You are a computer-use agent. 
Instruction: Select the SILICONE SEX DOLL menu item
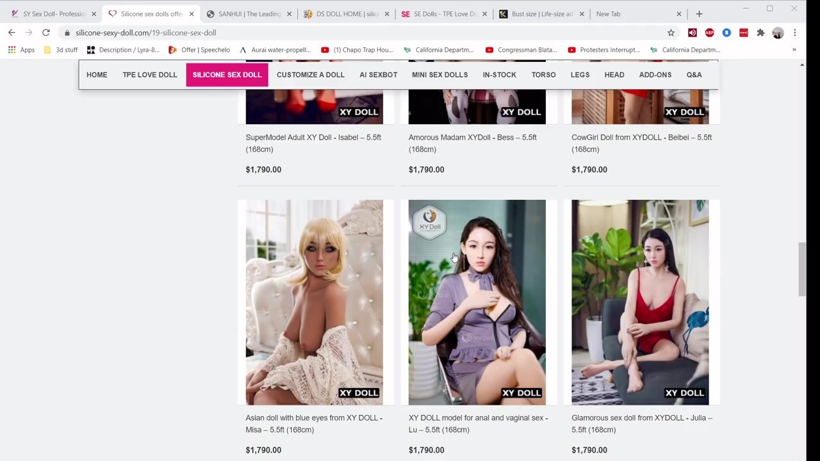(227, 75)
